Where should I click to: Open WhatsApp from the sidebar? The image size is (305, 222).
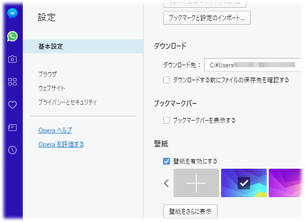pos(12,36)
